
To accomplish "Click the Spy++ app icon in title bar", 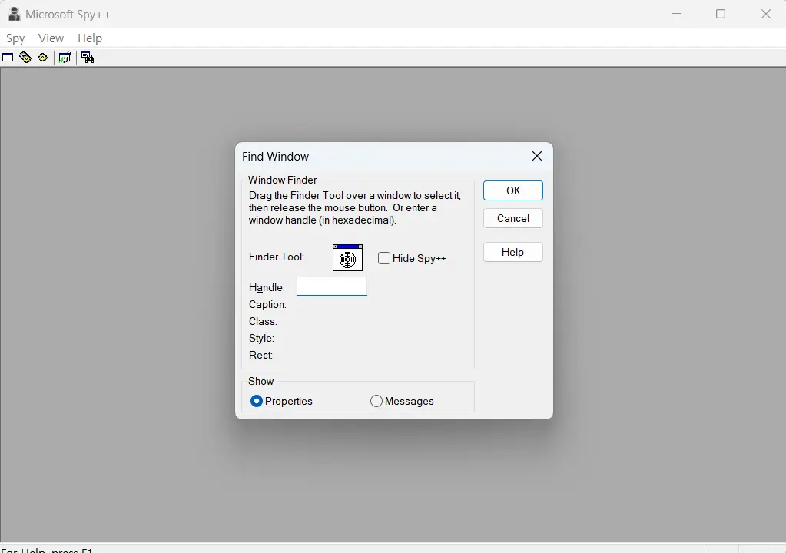I will coord(14,14).
